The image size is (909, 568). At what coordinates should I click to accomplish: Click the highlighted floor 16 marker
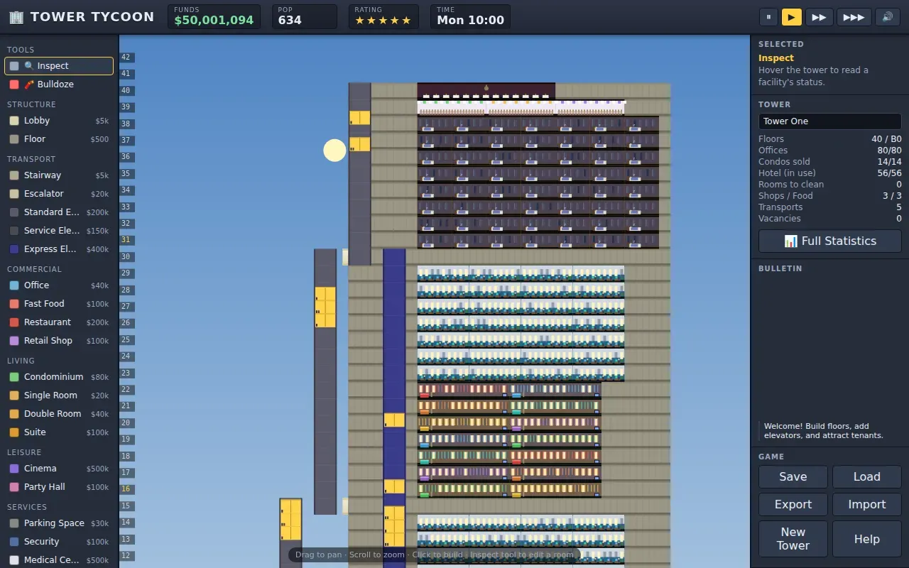[126, 489]
